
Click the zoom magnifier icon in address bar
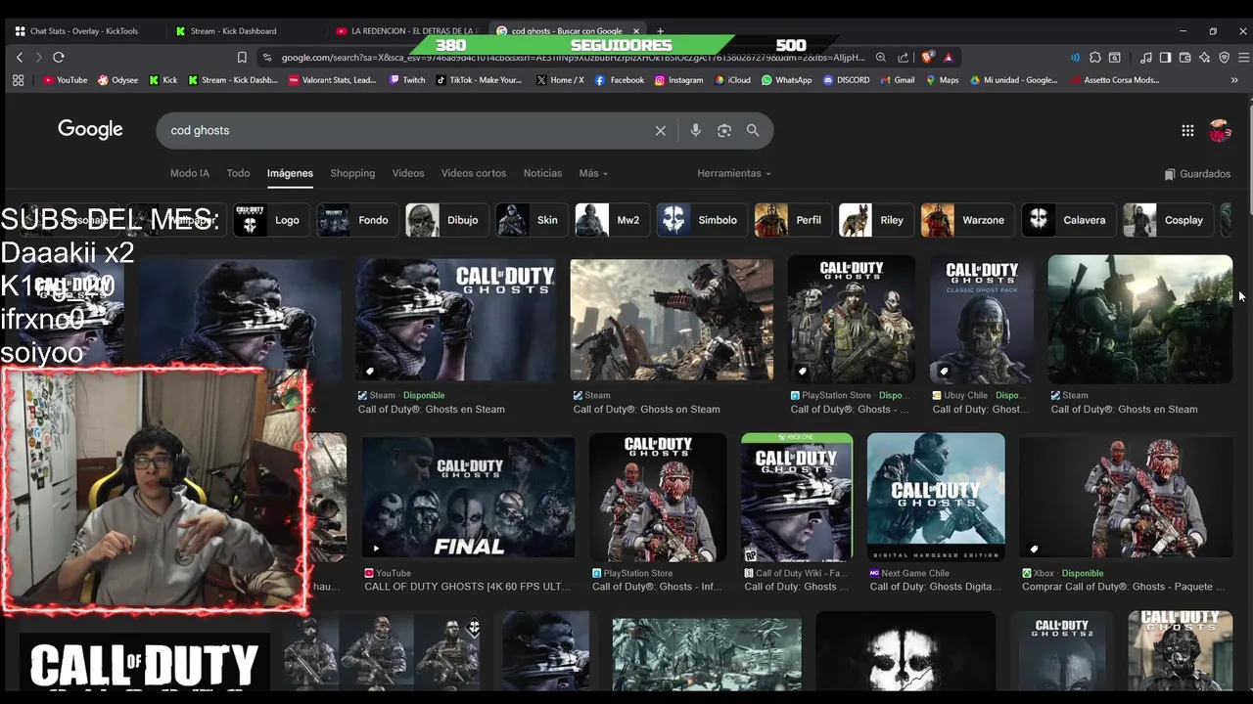[x=881, y=58]
